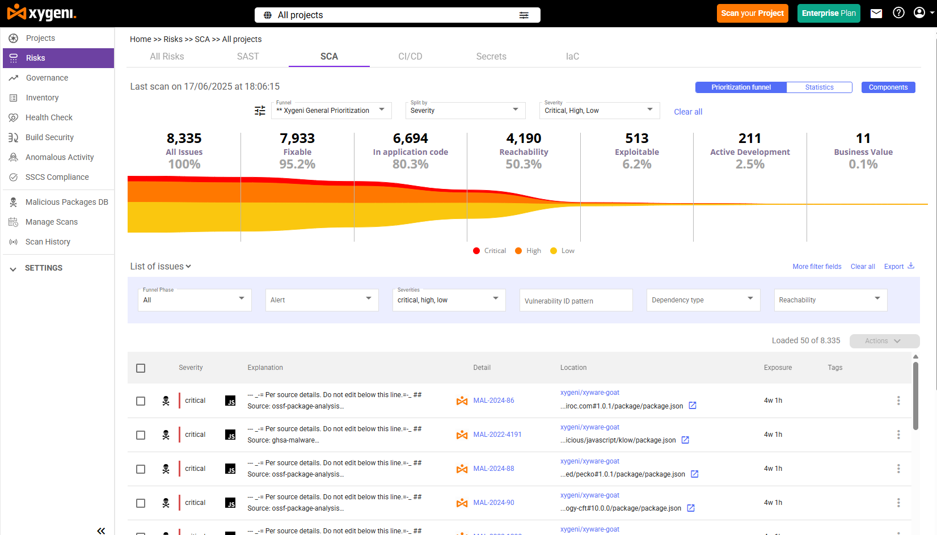Click the Scan your Project button
Screen dimensions: 937x535
752,12
